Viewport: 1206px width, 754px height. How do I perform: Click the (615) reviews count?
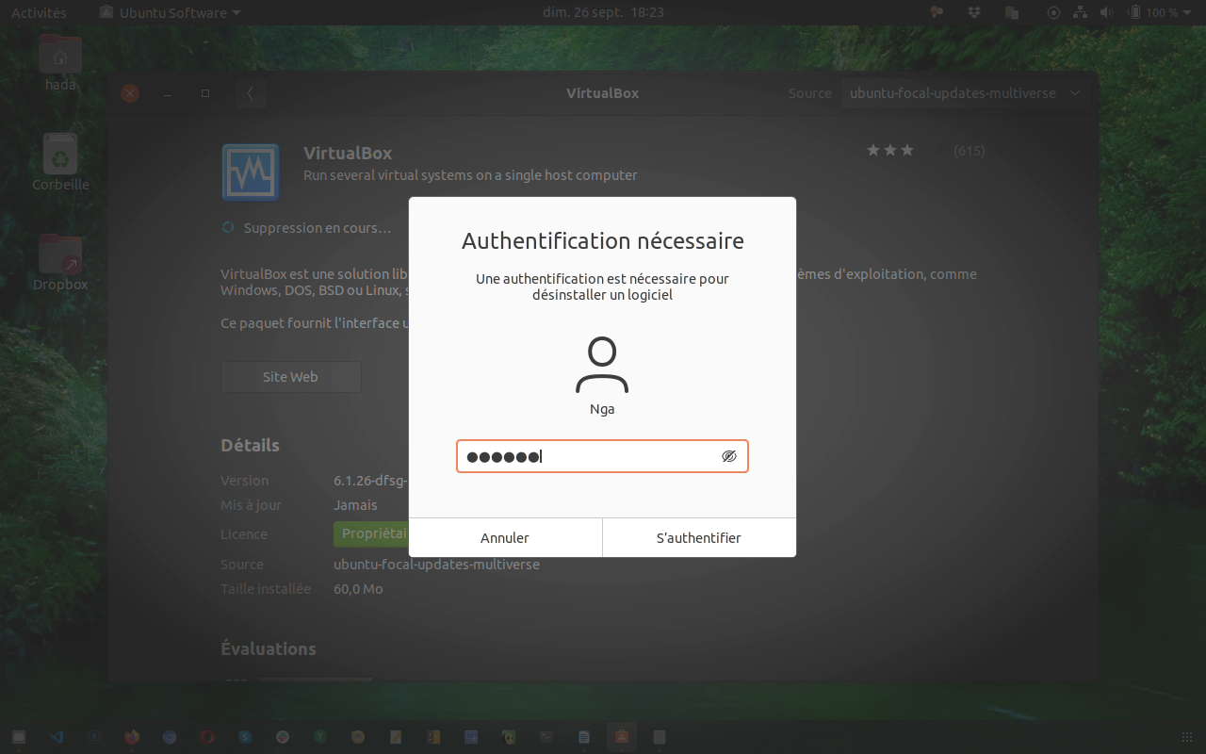point(970,151)
